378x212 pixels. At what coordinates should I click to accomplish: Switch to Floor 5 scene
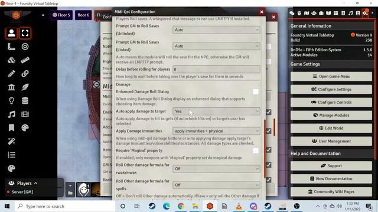click(x=61, y=15)
